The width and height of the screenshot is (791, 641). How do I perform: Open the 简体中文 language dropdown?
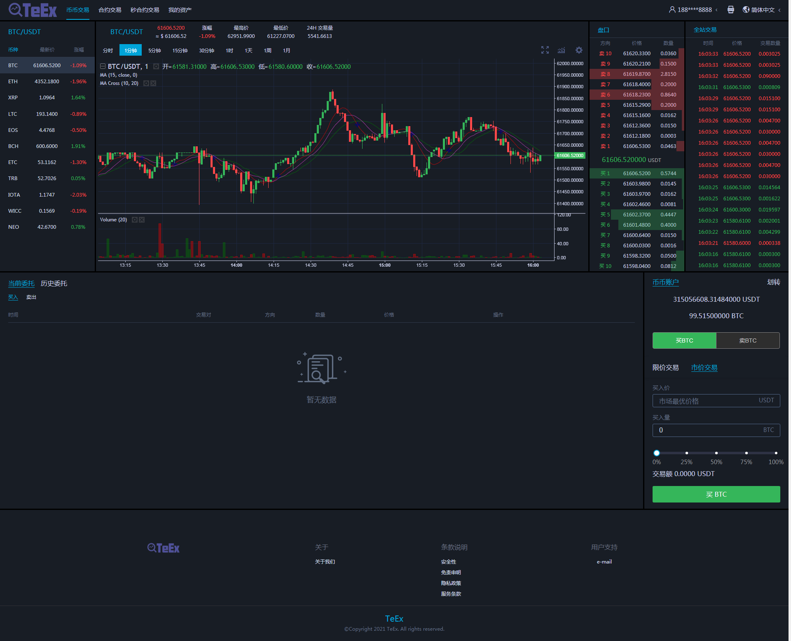(763, 10)
